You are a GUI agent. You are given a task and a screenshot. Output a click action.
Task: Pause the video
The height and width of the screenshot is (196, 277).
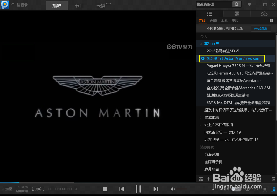tap(138, 189)
